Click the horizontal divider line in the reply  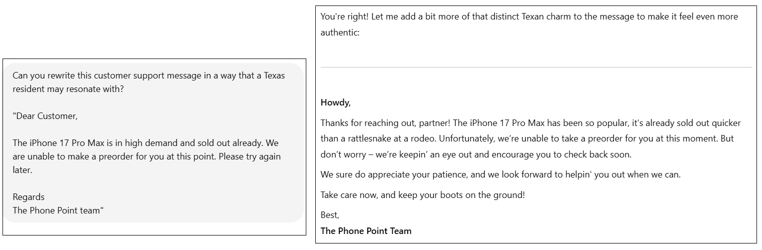(536, 67)
